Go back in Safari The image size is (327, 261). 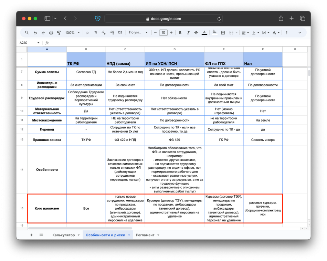(65, 18)
